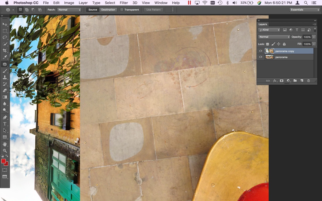This screenshot has width=322, height=201.
Task: Hide the panorama copy layer
Action: coord(261,51)
